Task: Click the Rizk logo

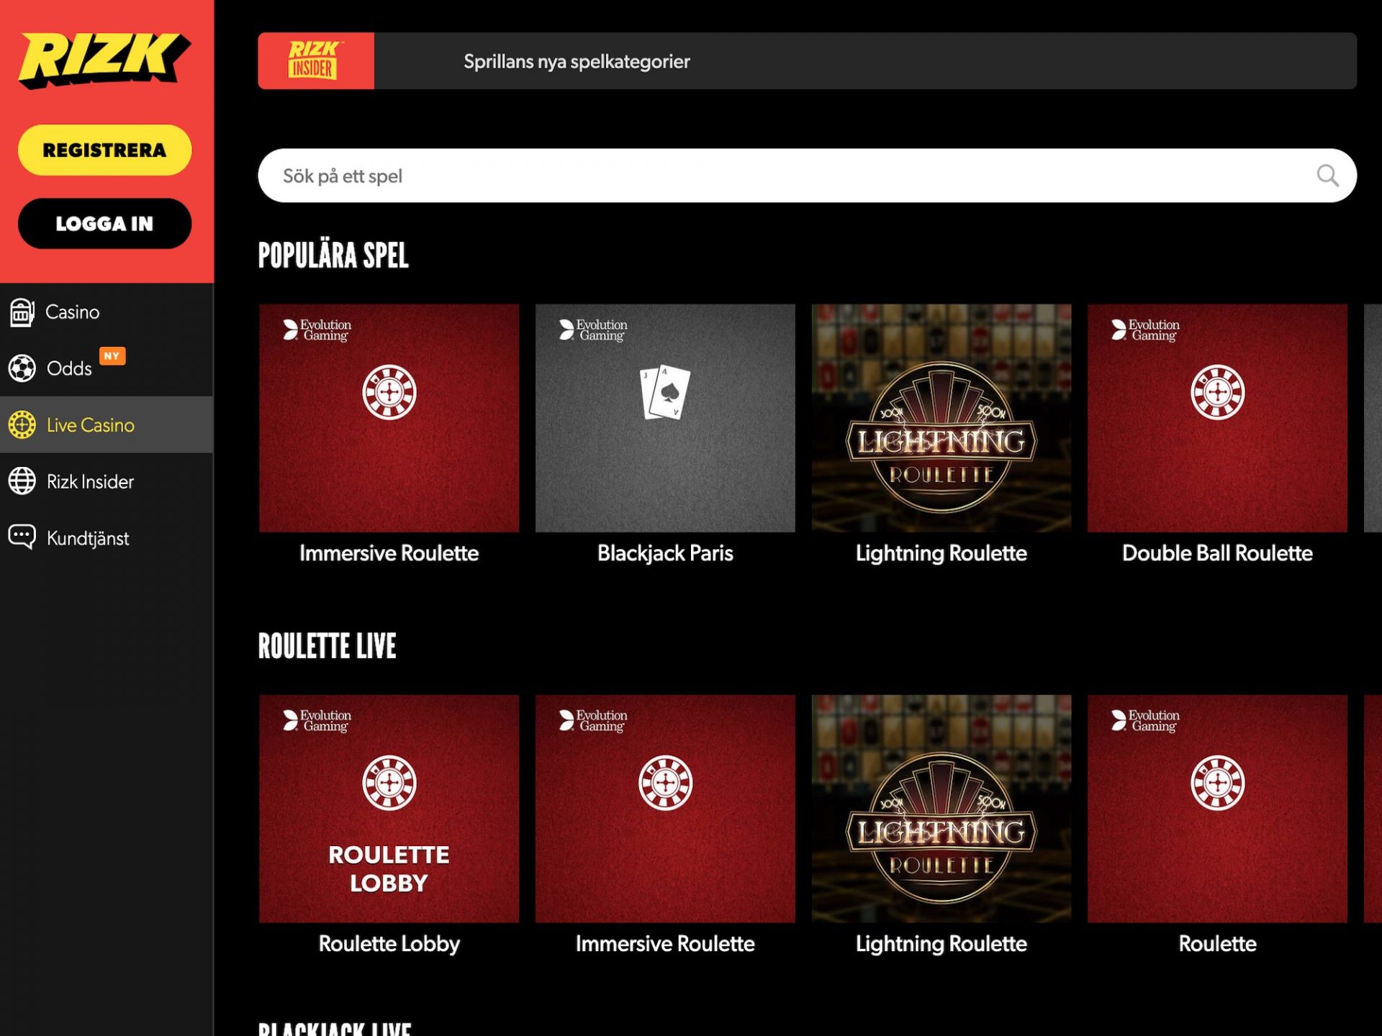Action: [x=104, y=60]
